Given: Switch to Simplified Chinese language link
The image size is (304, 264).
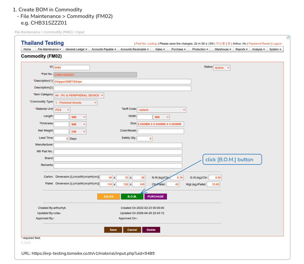Looking at the screenshot, I should [229, 44].
